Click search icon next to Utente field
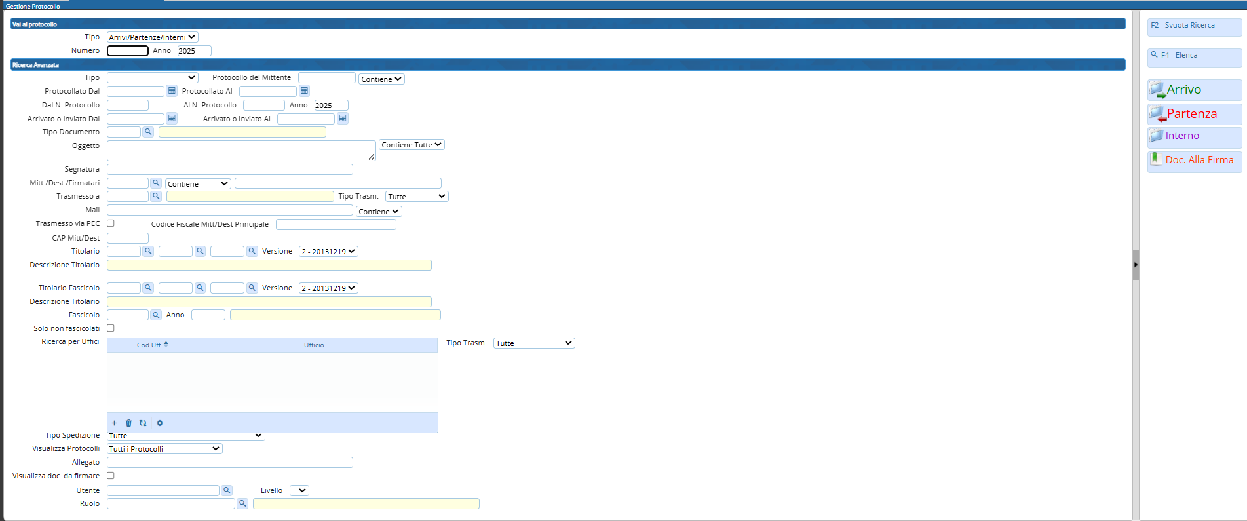Screen dimensions: 1247x521 point(227,490)
